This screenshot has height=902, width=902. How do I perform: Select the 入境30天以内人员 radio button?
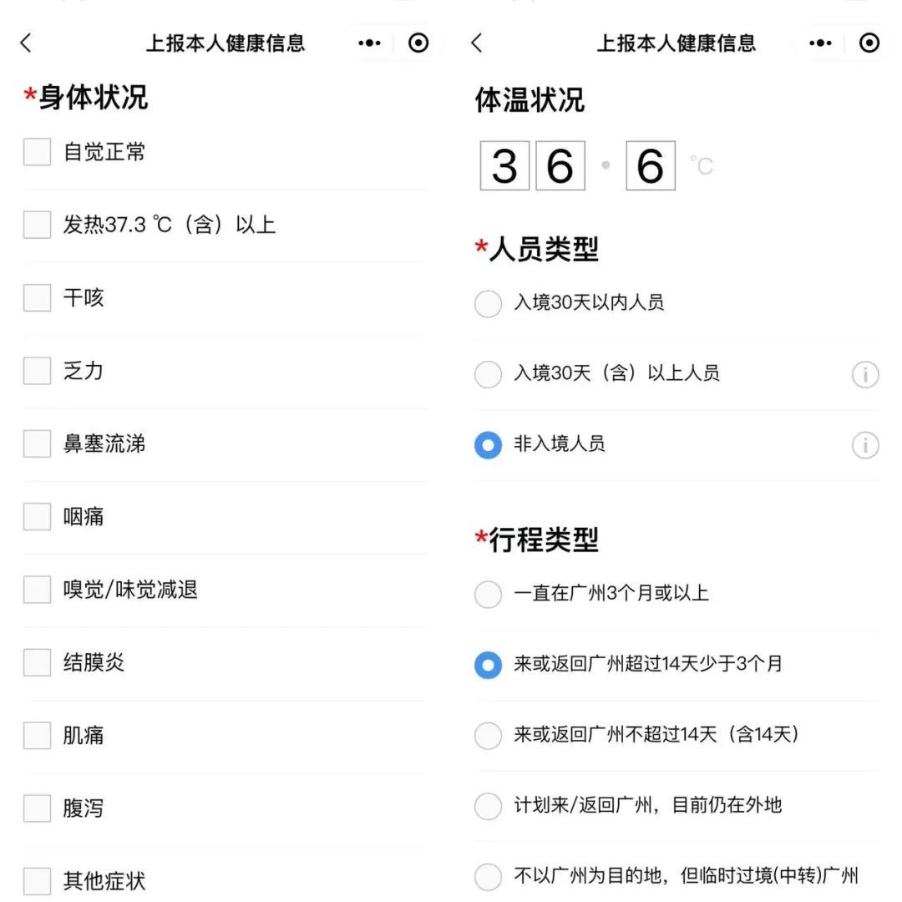[487, 303]
